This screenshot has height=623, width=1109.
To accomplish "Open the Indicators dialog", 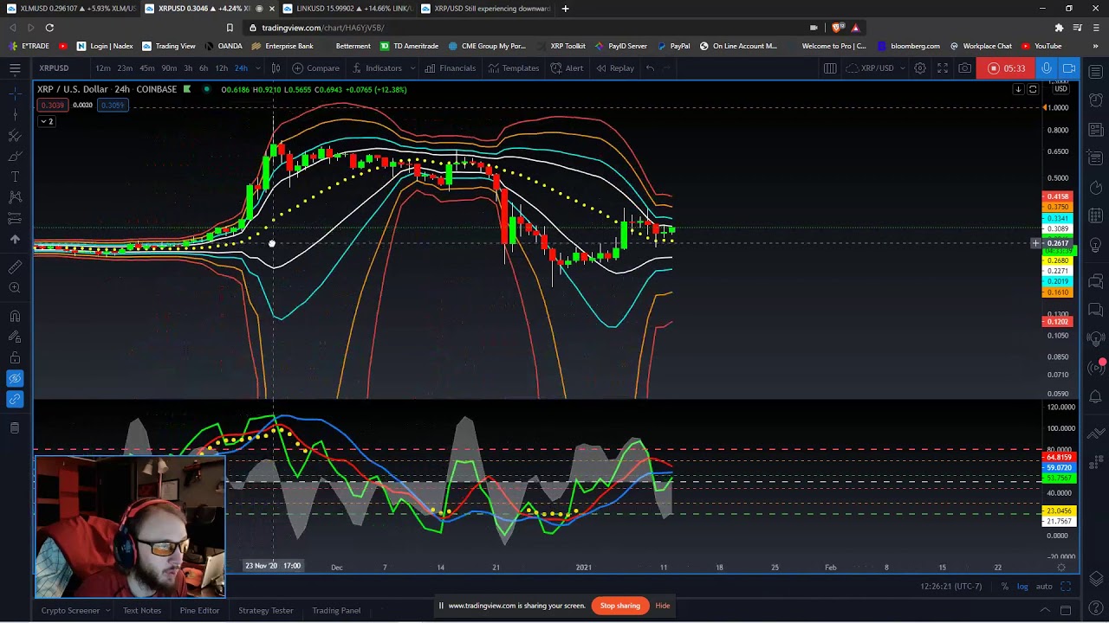I will (377, 68).
